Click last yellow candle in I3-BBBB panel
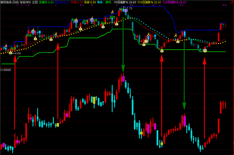 162,144
